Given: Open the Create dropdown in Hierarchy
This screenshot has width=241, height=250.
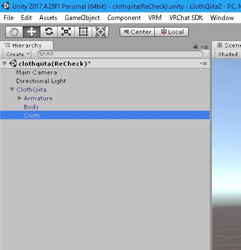Looking at the screenshot, I should [x=17, y=54].
